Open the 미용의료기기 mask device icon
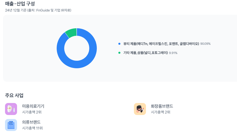This screenshot has width=237, height=133. pos(11,109)
